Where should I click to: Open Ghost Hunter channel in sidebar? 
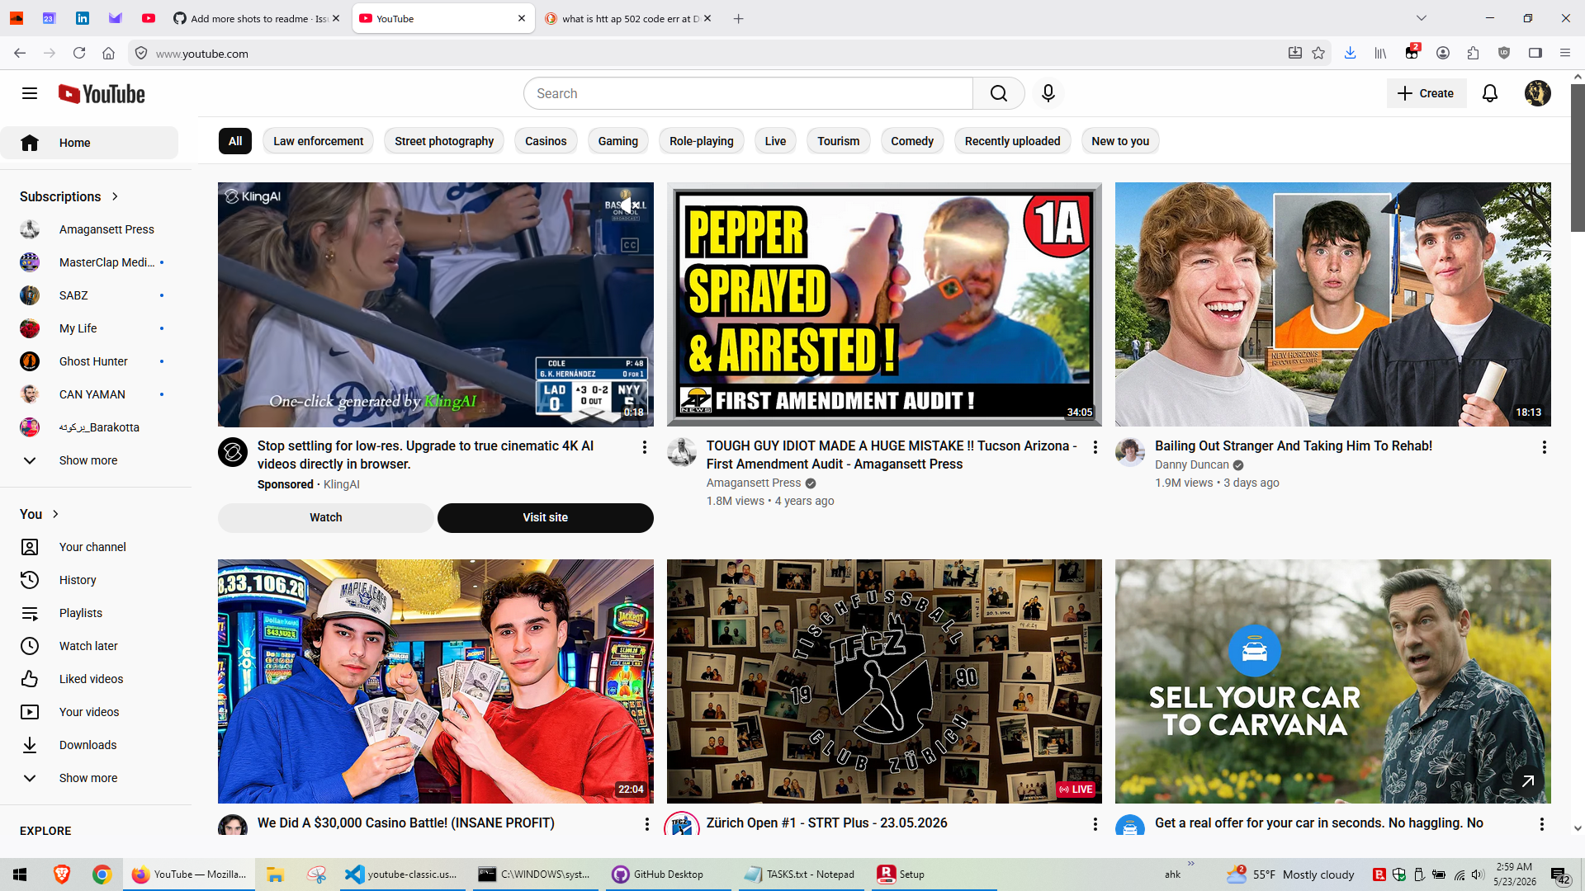click(89, 361)
